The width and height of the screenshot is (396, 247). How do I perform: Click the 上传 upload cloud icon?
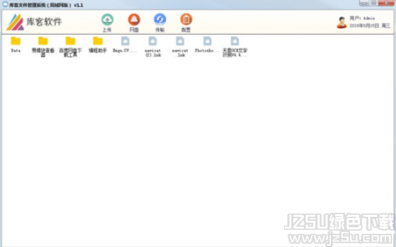point(107,20)
